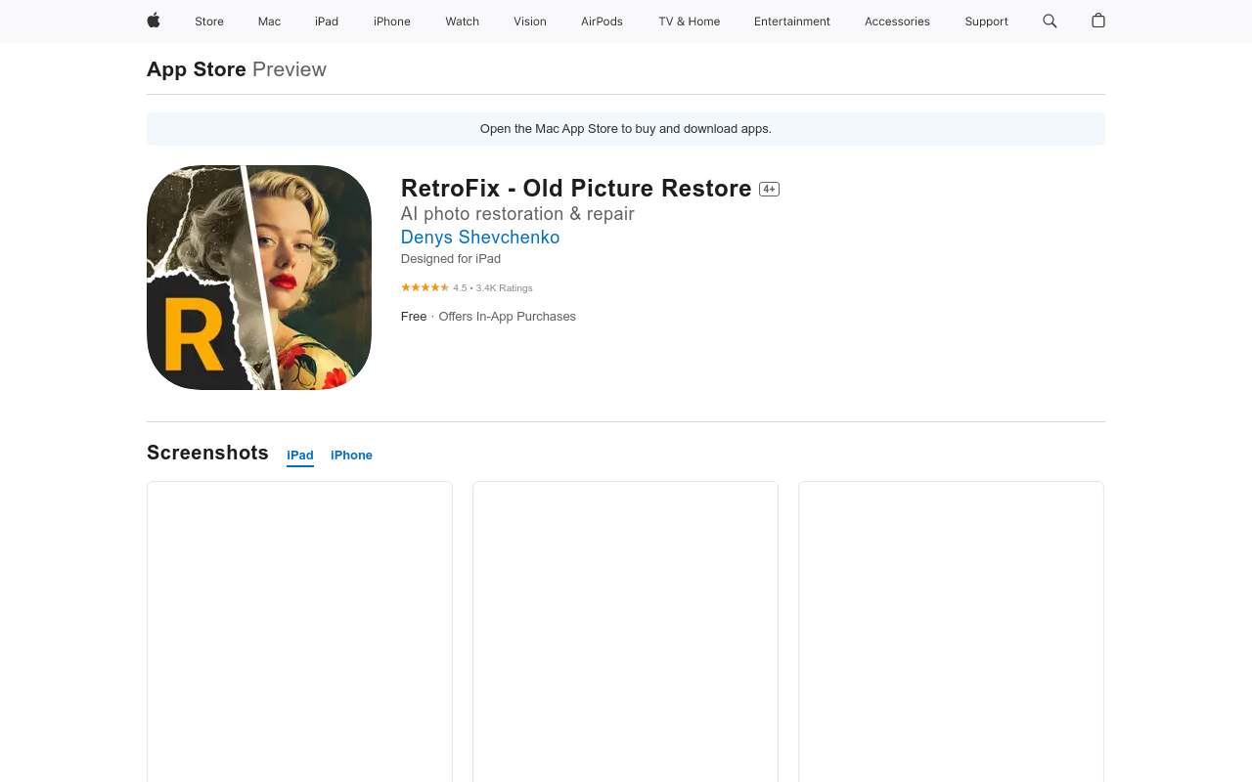Open the Store menu
Viewport: 1252px width, 782px height.
tap(209, 22)
